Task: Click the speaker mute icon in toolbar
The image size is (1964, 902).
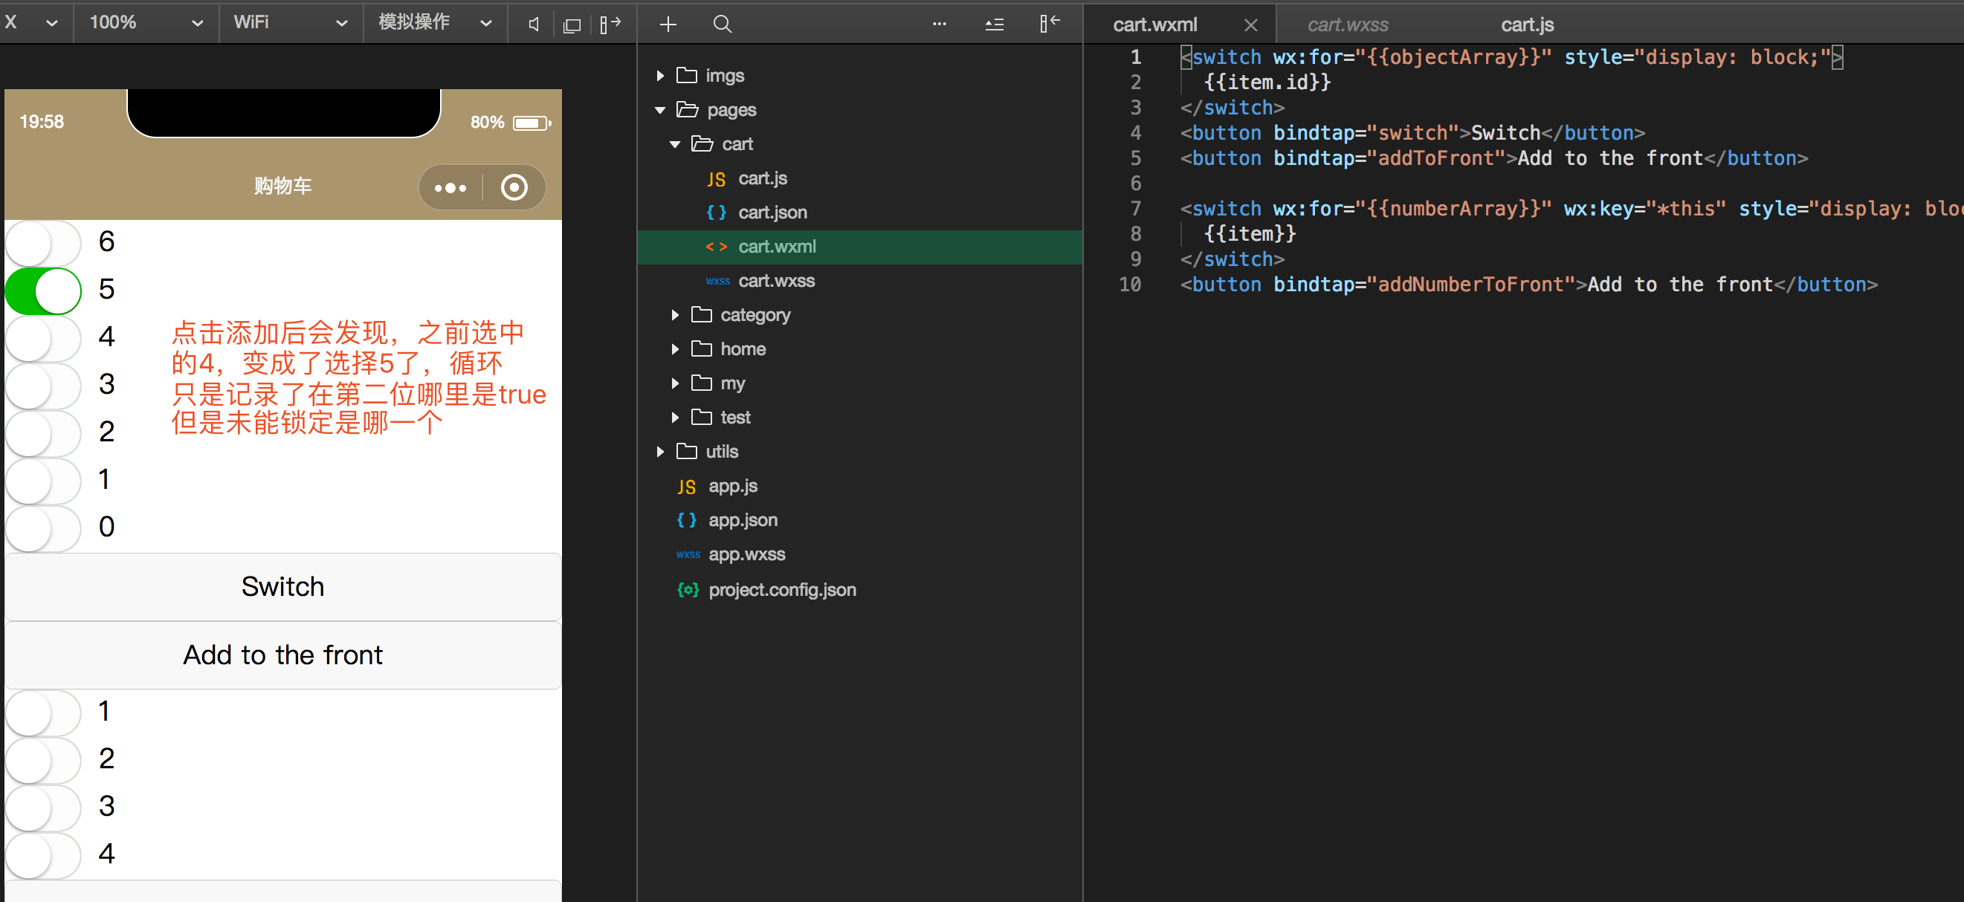Action: (x=534, y=25)
